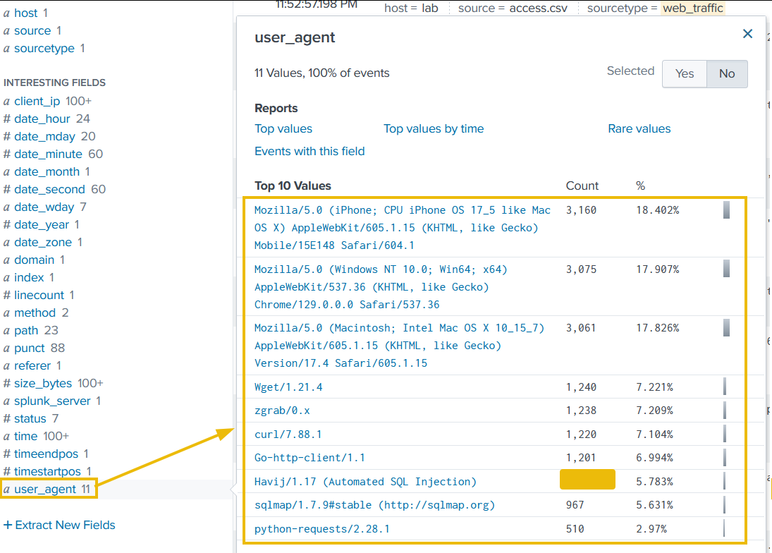Click Events with this field
772x553 pixels.
click(x=310, y=151)
